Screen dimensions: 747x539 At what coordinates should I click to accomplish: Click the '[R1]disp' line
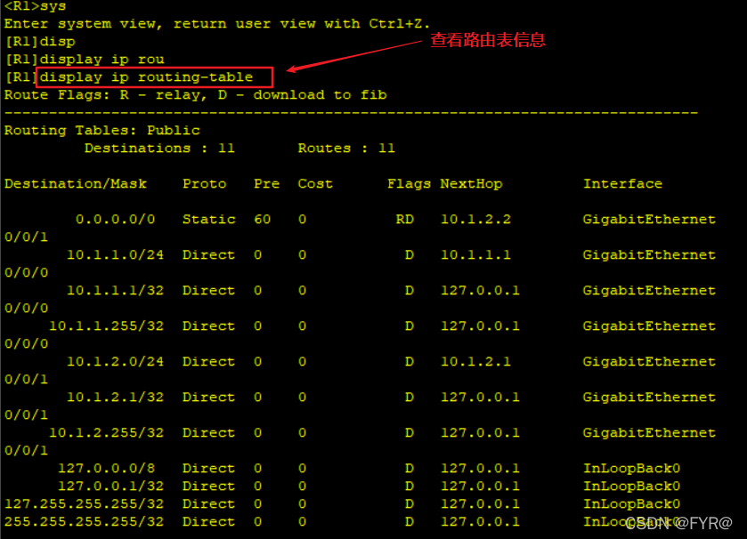[40, 42]
